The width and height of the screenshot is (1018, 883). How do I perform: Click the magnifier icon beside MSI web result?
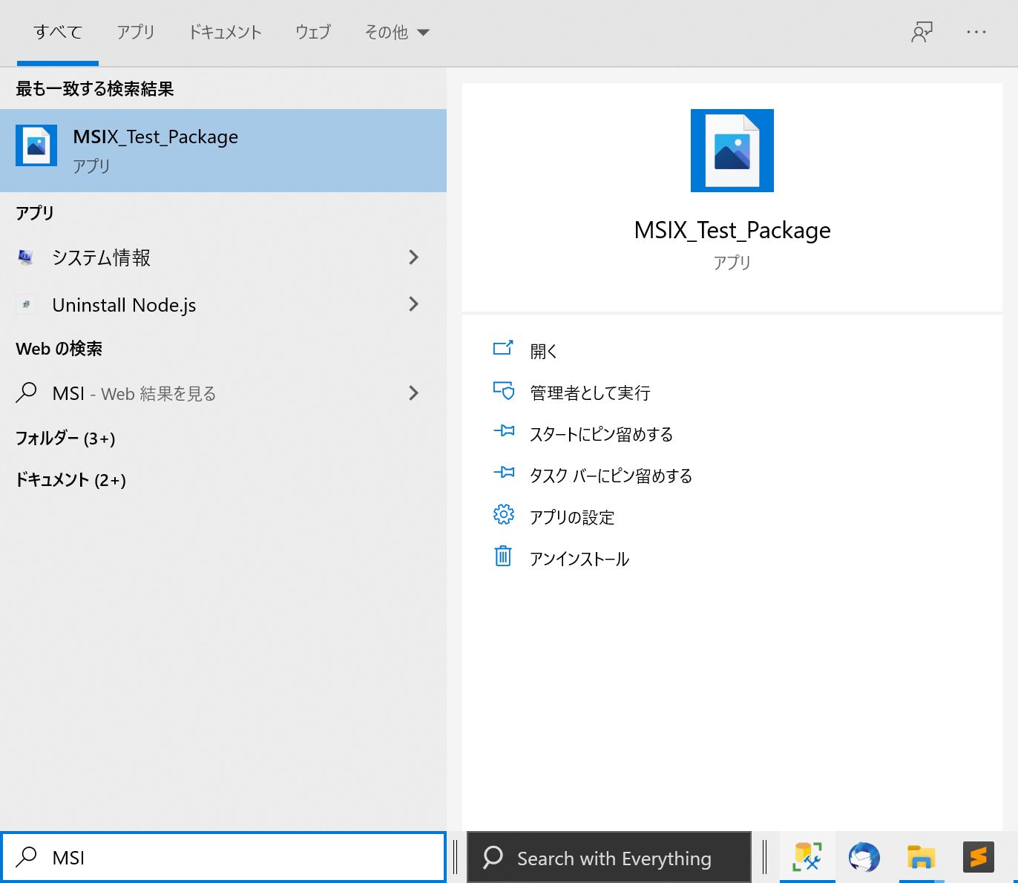pos(27,393)
